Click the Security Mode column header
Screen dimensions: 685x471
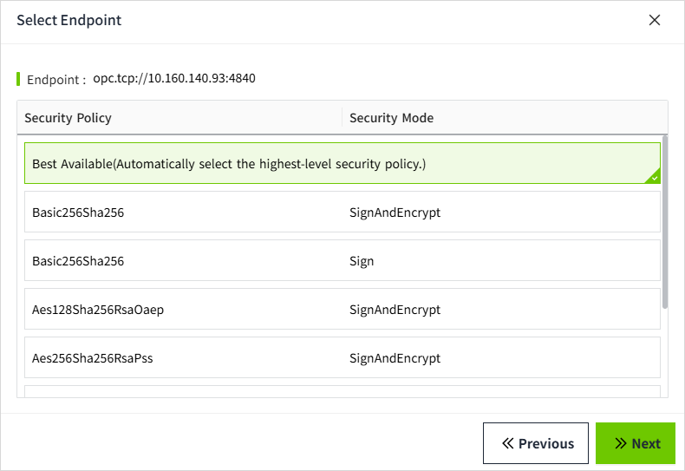(x=391, y=118)
